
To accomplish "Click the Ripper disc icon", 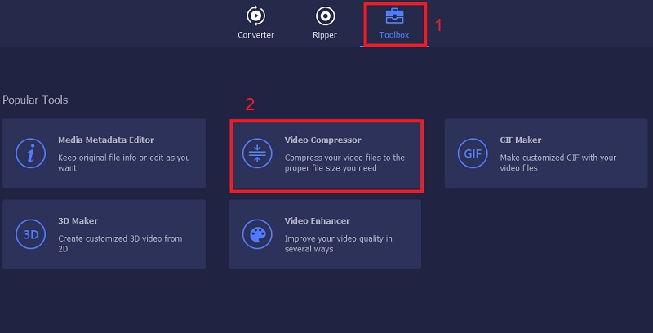I will point(325,16).
